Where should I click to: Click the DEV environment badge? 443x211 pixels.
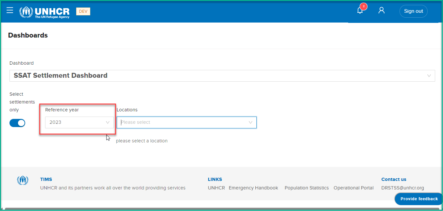[x=83, y=11]
